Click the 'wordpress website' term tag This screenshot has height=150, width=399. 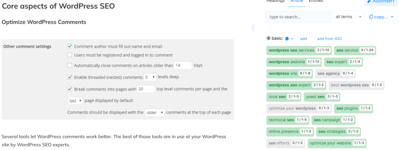pos(294,62)
